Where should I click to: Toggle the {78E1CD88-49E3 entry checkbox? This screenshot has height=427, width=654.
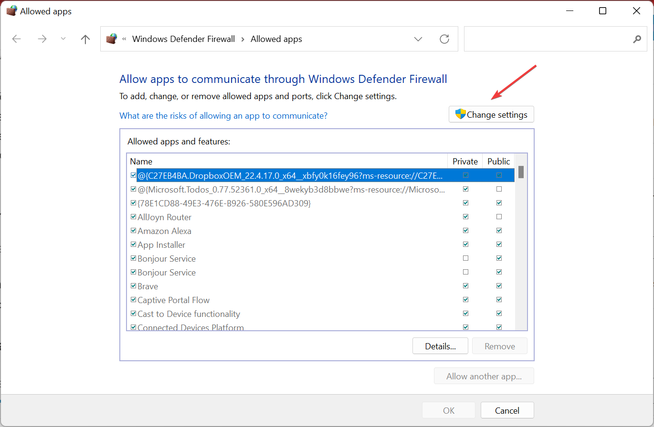click(x=133, y=203)
